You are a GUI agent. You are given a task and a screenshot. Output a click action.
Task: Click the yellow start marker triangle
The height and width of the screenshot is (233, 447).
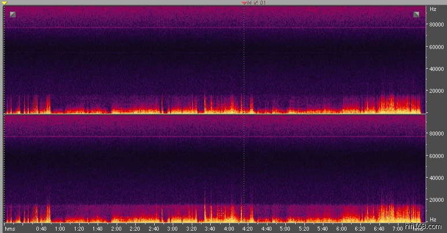[x=4, y=3]
